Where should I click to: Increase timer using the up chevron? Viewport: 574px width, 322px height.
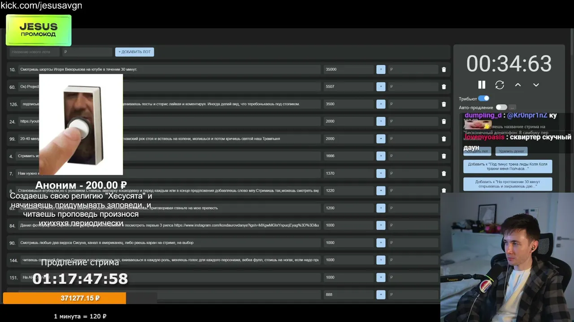point(518,85)
